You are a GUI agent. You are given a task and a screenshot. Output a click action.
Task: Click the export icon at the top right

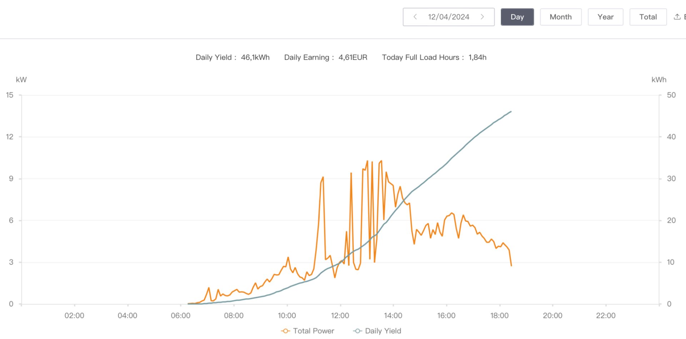click(677, 17)
